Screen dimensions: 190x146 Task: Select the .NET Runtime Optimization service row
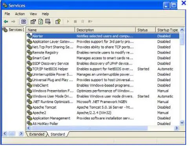pos(103,102)
